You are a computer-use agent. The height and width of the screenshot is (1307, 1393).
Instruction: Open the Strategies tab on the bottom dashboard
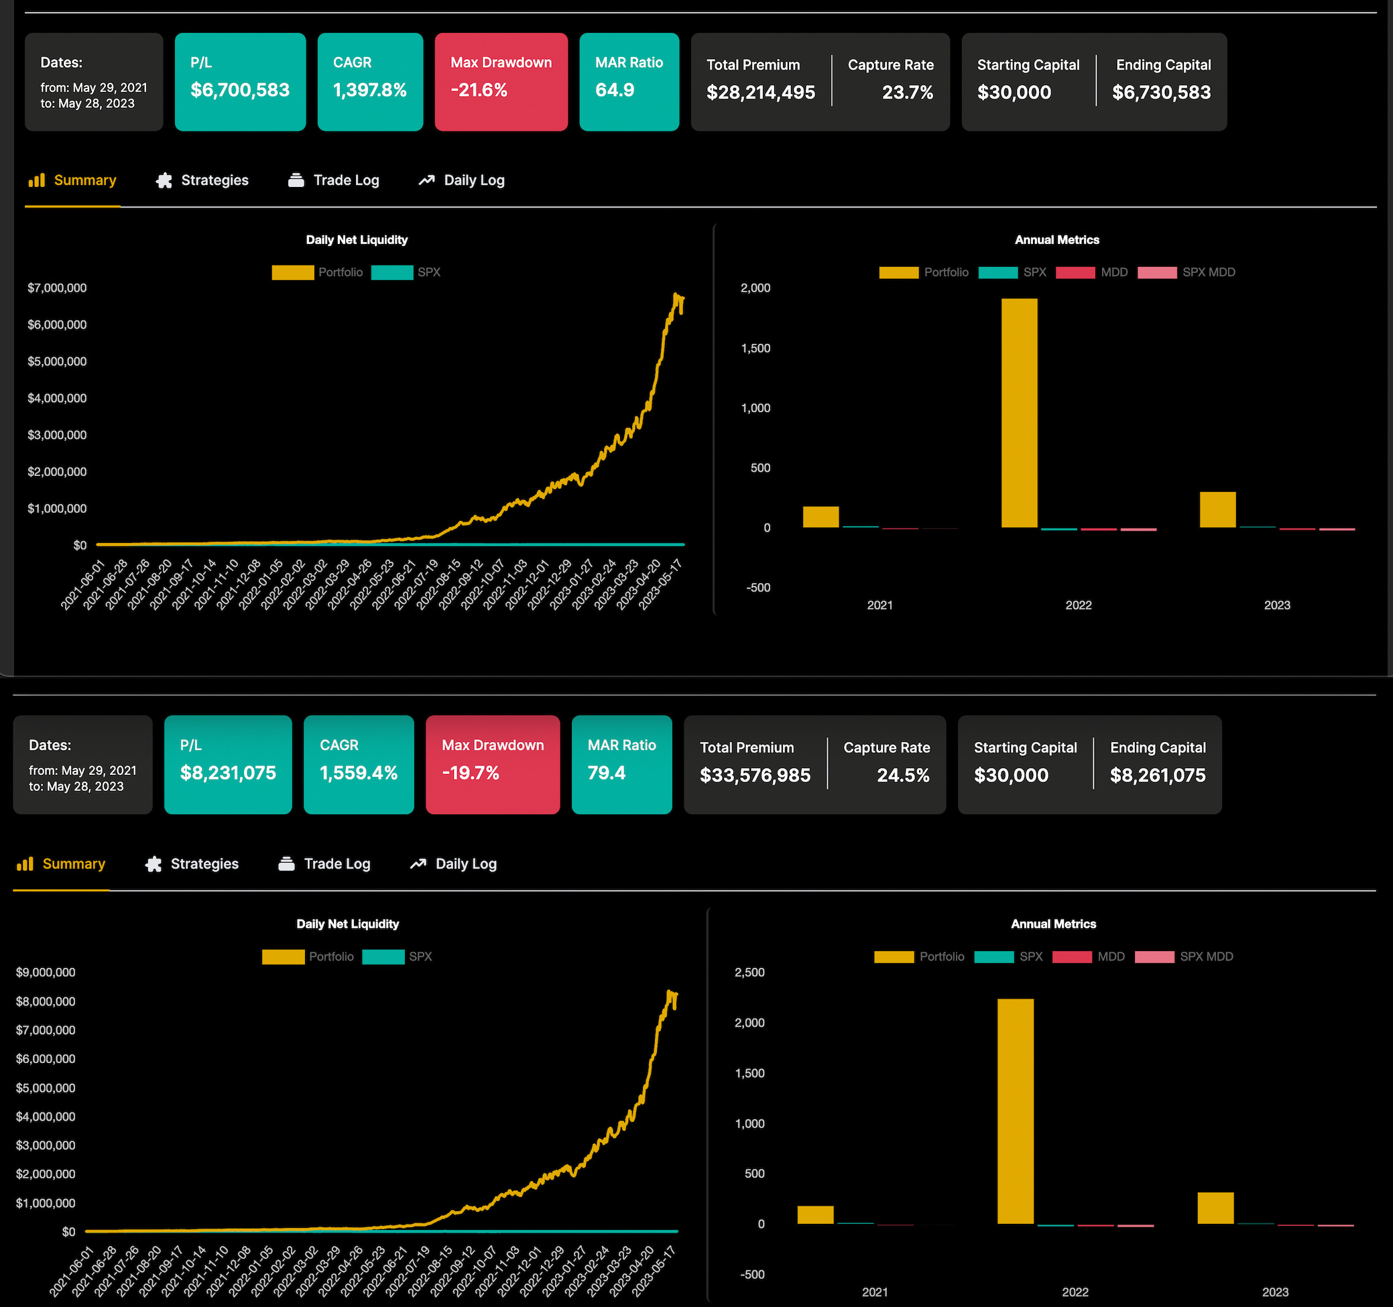(191, 864)
